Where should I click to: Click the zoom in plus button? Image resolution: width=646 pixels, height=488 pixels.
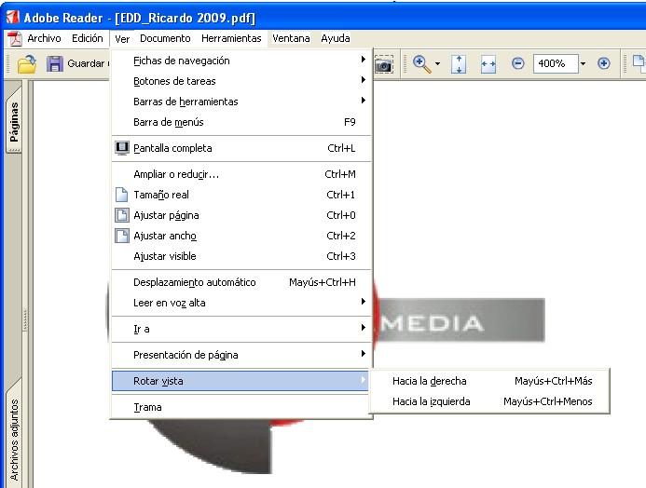(603, 63)
